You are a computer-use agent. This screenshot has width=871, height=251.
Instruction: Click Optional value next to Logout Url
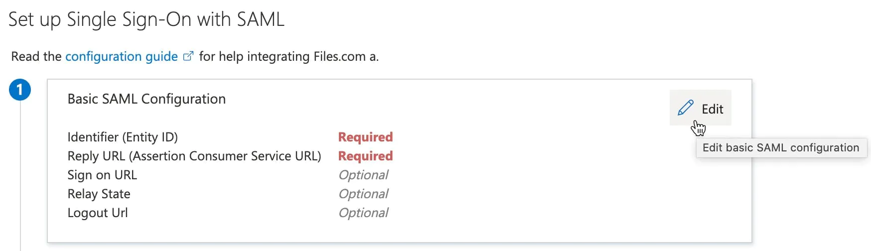click(x=363, y=213)
